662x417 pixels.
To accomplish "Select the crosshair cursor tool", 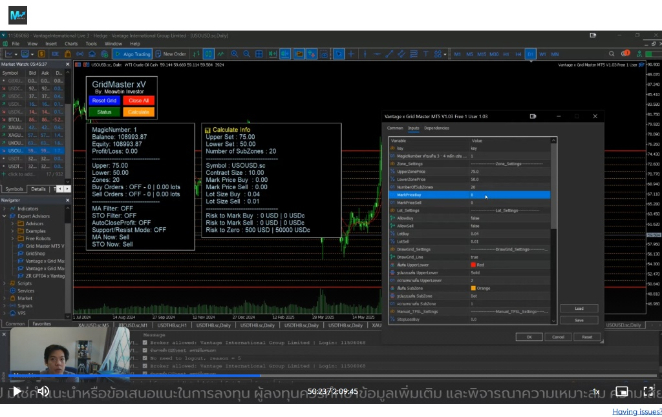I will (351, 54).
